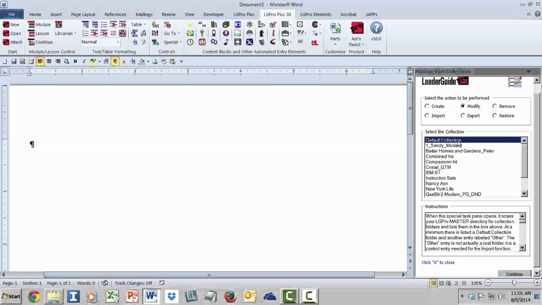This screenshot has width=542, height=305.
Task: Click the key icon in Content Blocks
Action: click(x=202, y=33)
